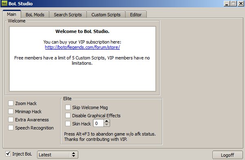This screenshot has width=245, height=160.
Task: Enable the Zoom Hack checkbox
Action: (x=11, y=103)
